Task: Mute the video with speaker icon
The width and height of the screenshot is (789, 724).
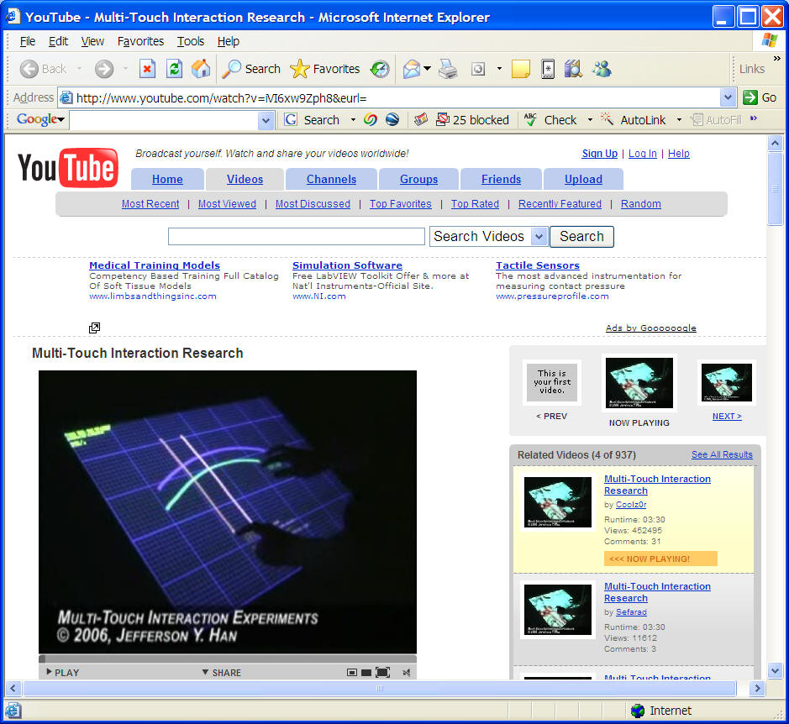Action: pyautogui.click(x=407, y=673)
